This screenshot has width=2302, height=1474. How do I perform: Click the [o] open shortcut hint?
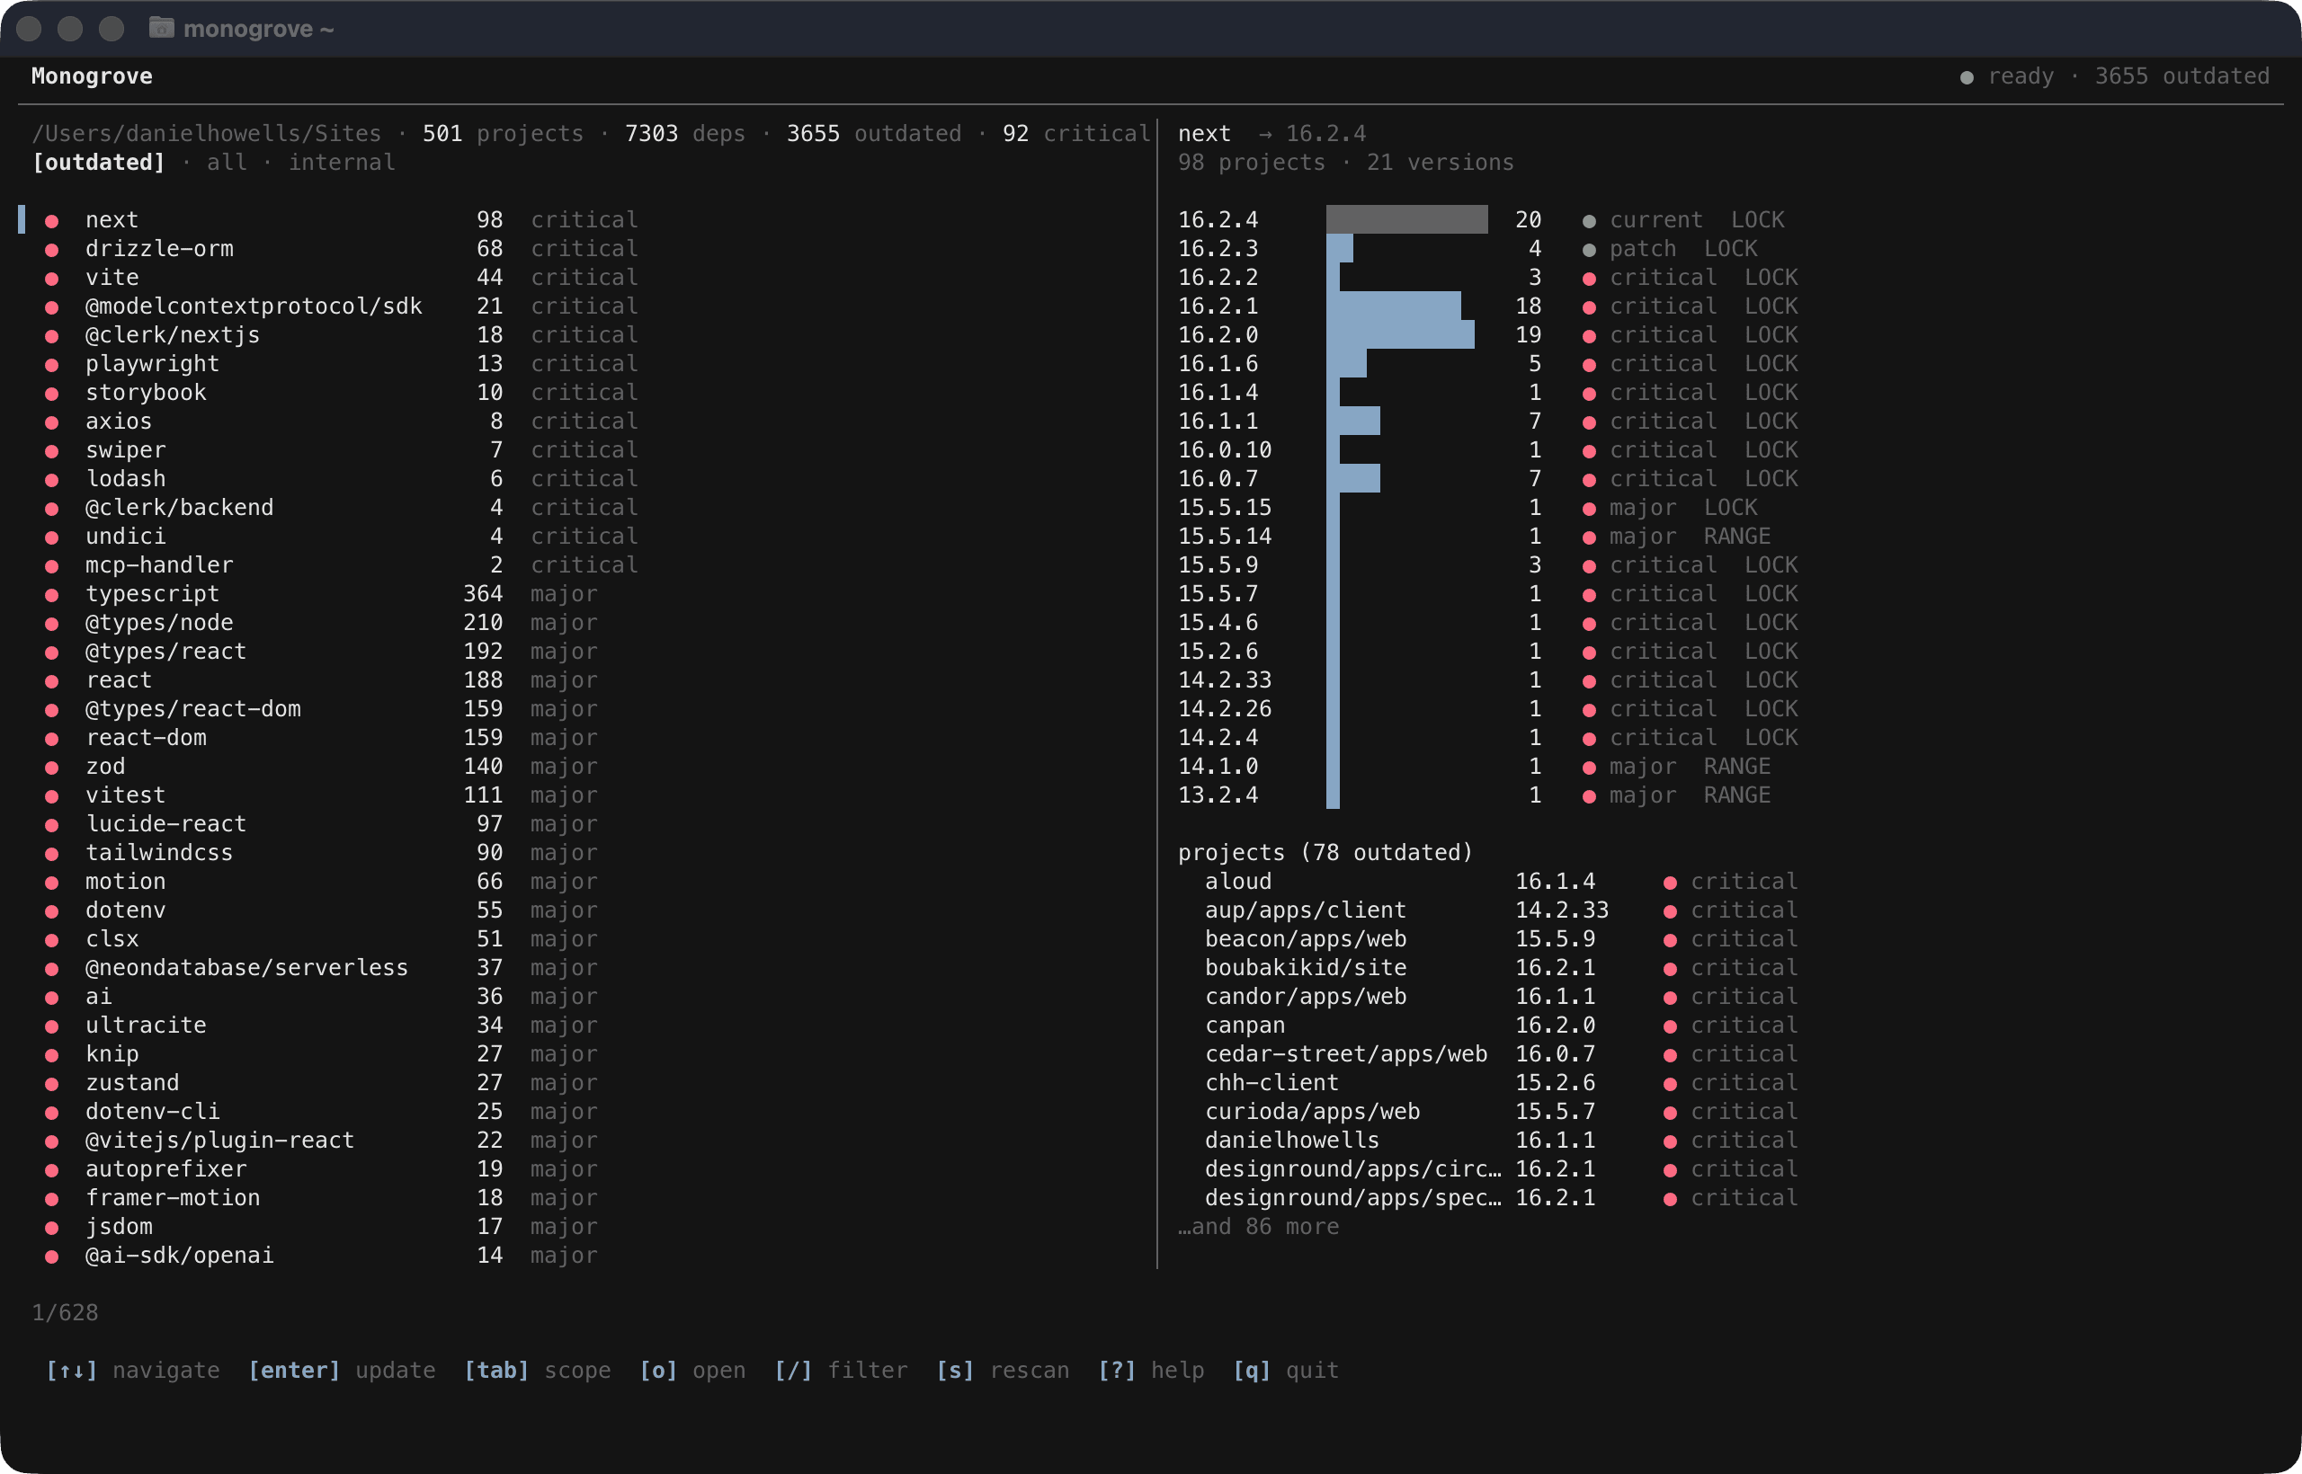pos(692,1371)
